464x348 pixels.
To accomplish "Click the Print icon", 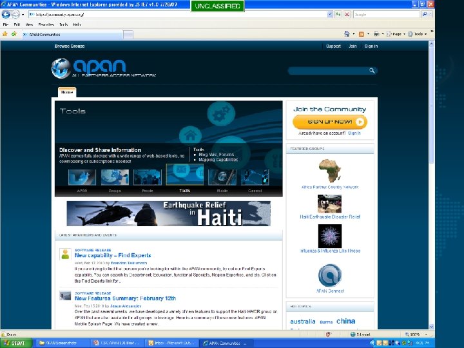I will pos(376,34).
